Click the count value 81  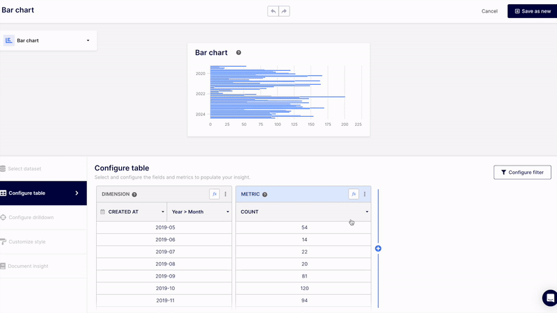pos(304,276)
